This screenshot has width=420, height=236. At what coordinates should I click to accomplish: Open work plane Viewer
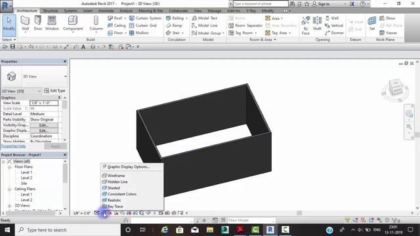[388, 33]
